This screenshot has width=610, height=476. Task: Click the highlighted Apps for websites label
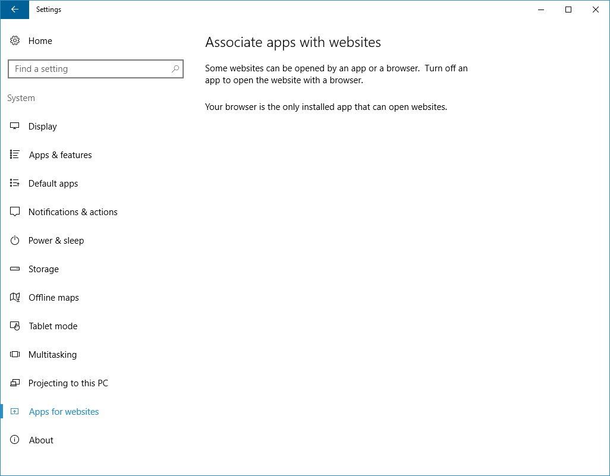pos(64,411)
